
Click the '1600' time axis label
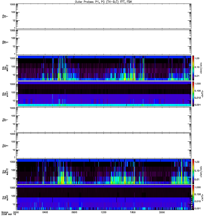coord(133,212)
